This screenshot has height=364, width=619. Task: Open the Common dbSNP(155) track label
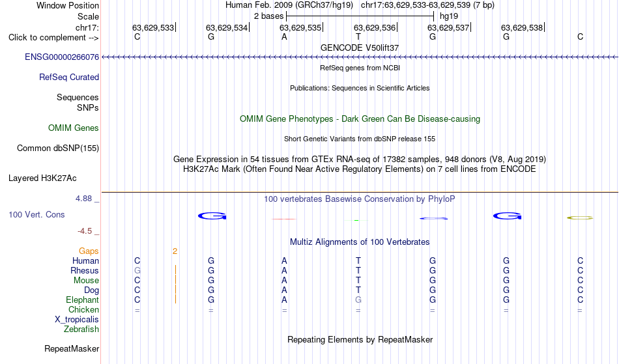click(x=58, y=148)
